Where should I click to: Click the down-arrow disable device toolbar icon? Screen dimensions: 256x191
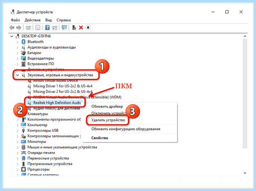(x=88, y=28)
